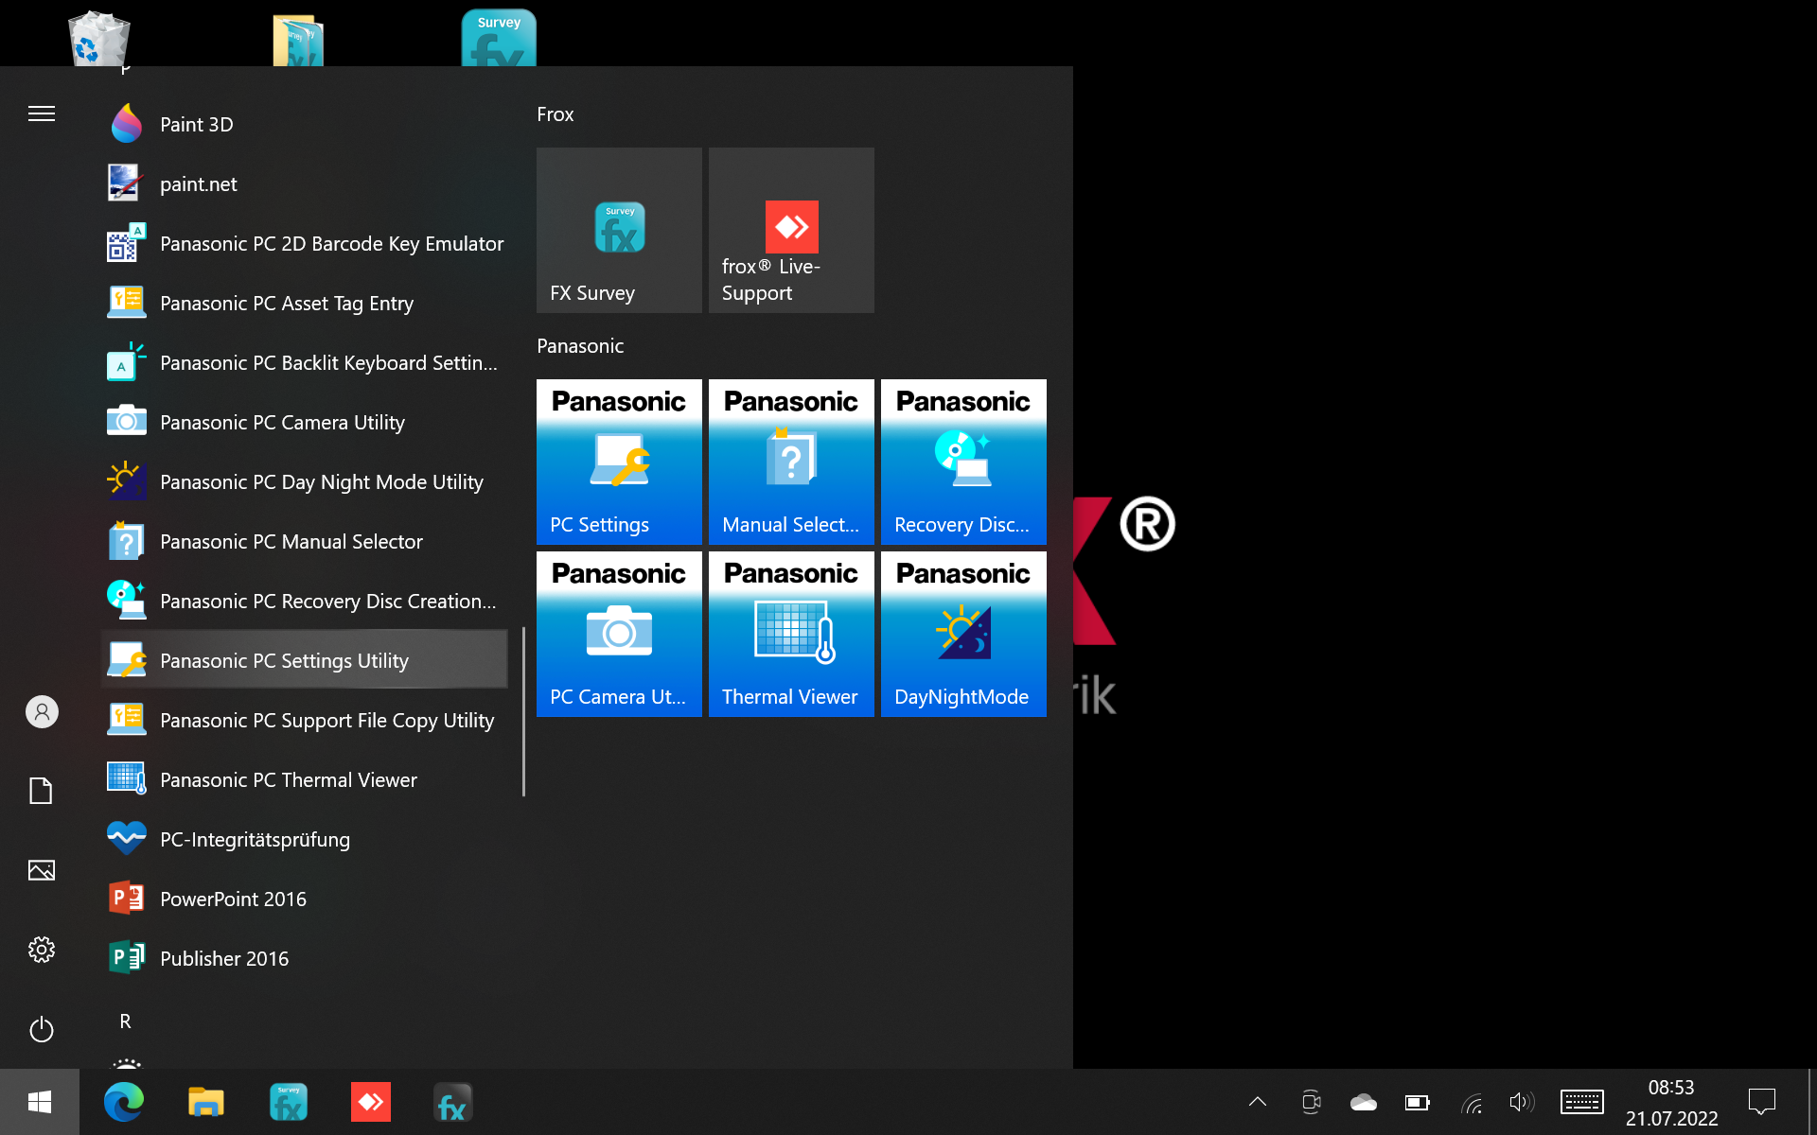Launch the DayNightMode tile
Viewport: 1817px width, 1135px height.
(963, 634)
